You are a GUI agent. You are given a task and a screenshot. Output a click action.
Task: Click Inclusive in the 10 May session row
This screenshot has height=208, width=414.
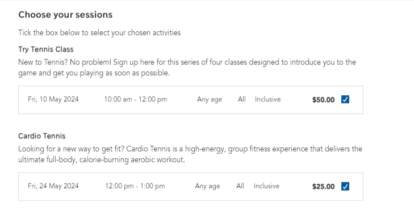click(267, 99)
